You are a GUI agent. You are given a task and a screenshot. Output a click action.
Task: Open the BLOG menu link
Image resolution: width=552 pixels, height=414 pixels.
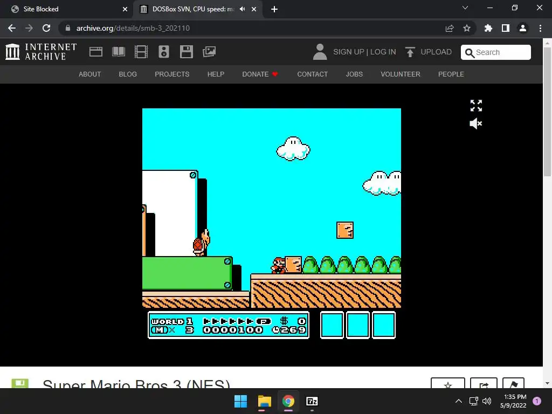pos(128,74)
